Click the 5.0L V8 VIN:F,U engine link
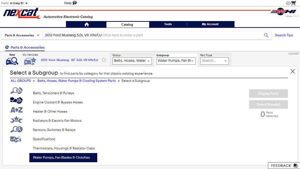The width and height of the screenshot is (300, 169). [87, 60]
